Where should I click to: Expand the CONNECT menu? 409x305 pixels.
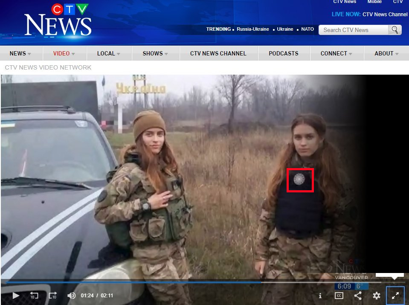tap(336, 53)
